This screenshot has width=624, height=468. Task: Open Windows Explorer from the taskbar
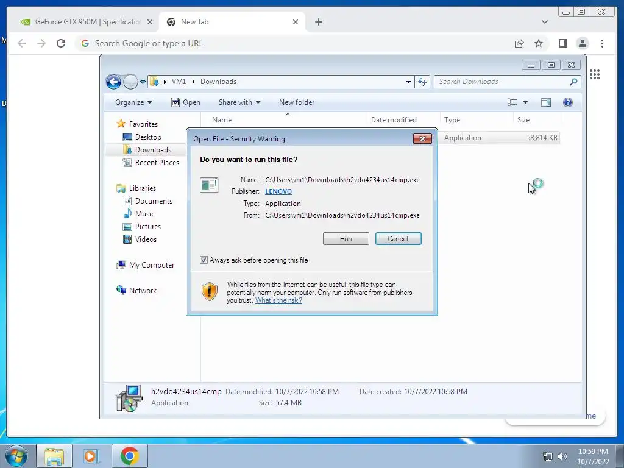[54, 456]
